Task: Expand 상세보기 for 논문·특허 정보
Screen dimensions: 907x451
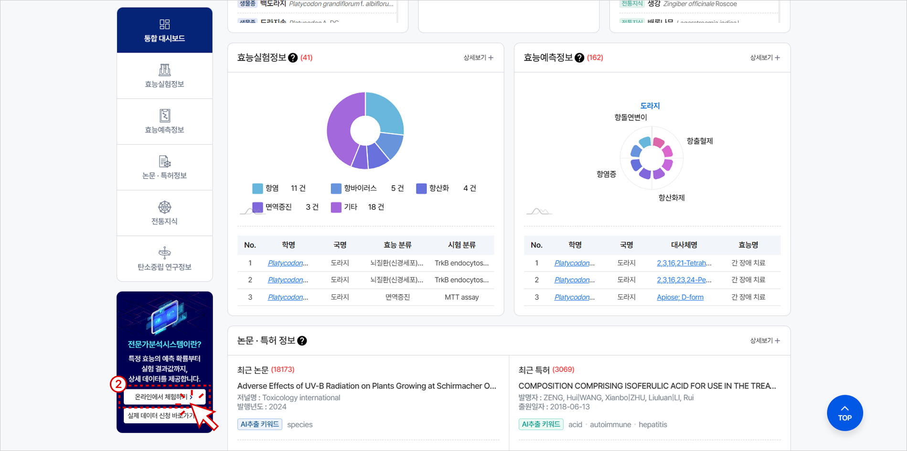Action: point(763,340)
